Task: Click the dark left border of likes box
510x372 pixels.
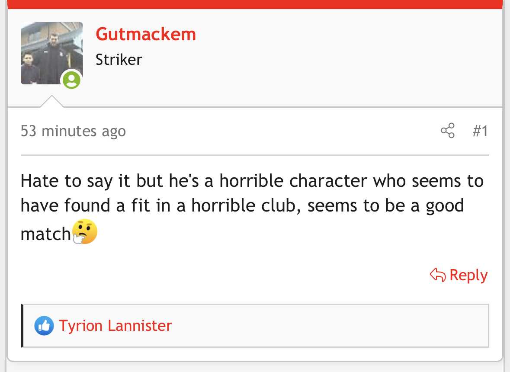Action: 22,325
